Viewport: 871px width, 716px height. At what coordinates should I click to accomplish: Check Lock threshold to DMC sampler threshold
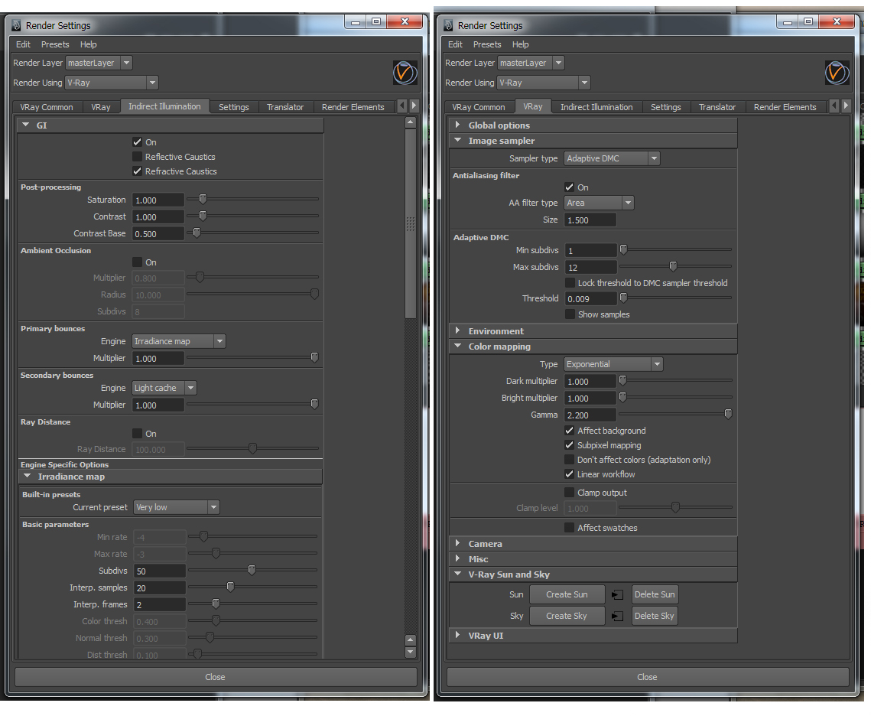570,283
